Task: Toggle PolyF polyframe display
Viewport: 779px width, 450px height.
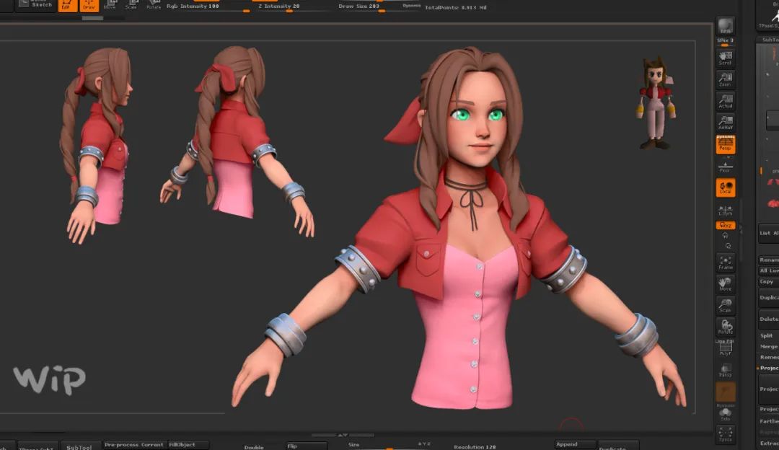Action: coord(726,348)
